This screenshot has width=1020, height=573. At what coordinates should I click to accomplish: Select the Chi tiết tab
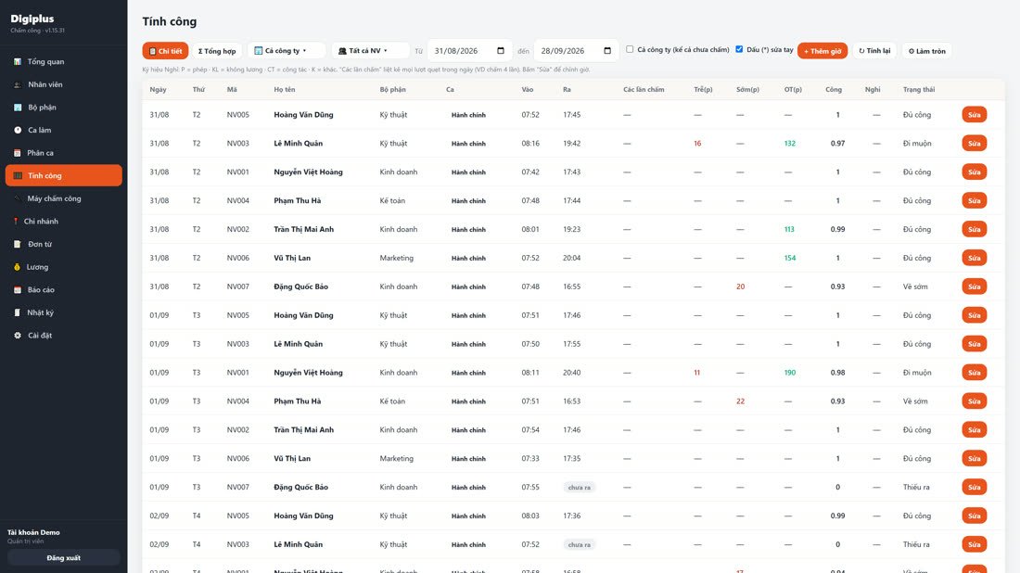tap(165, 51)
